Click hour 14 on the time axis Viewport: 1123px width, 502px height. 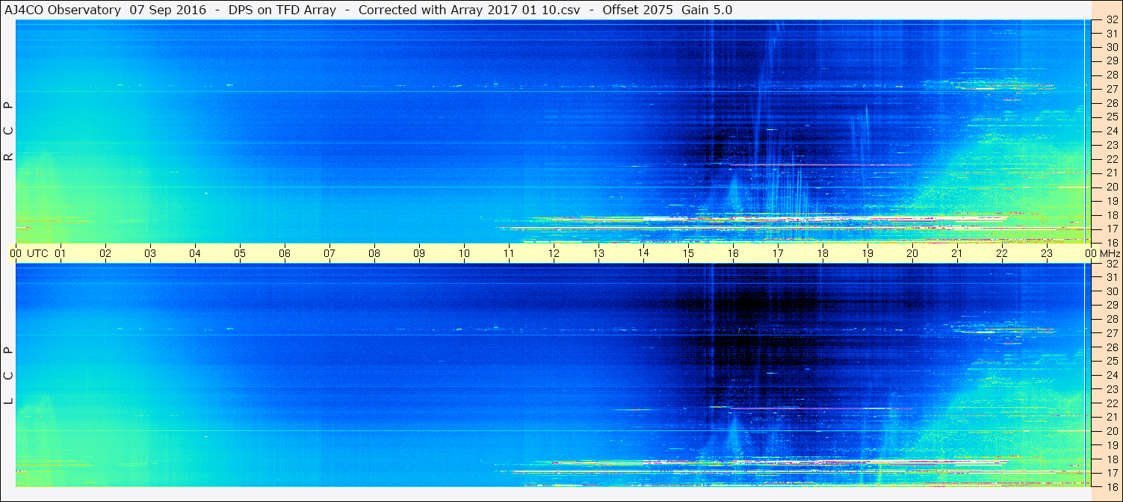coord(643,253)
